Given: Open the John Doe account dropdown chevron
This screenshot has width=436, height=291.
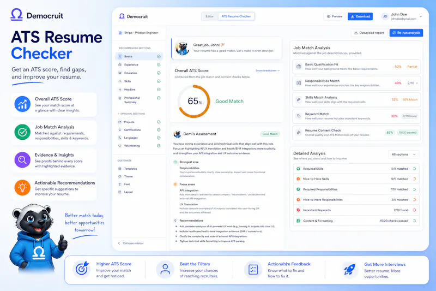Looking at the screenshot, I should pyautogui.click(x=421, y=16).
